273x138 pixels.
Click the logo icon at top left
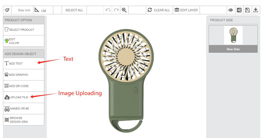7,10
